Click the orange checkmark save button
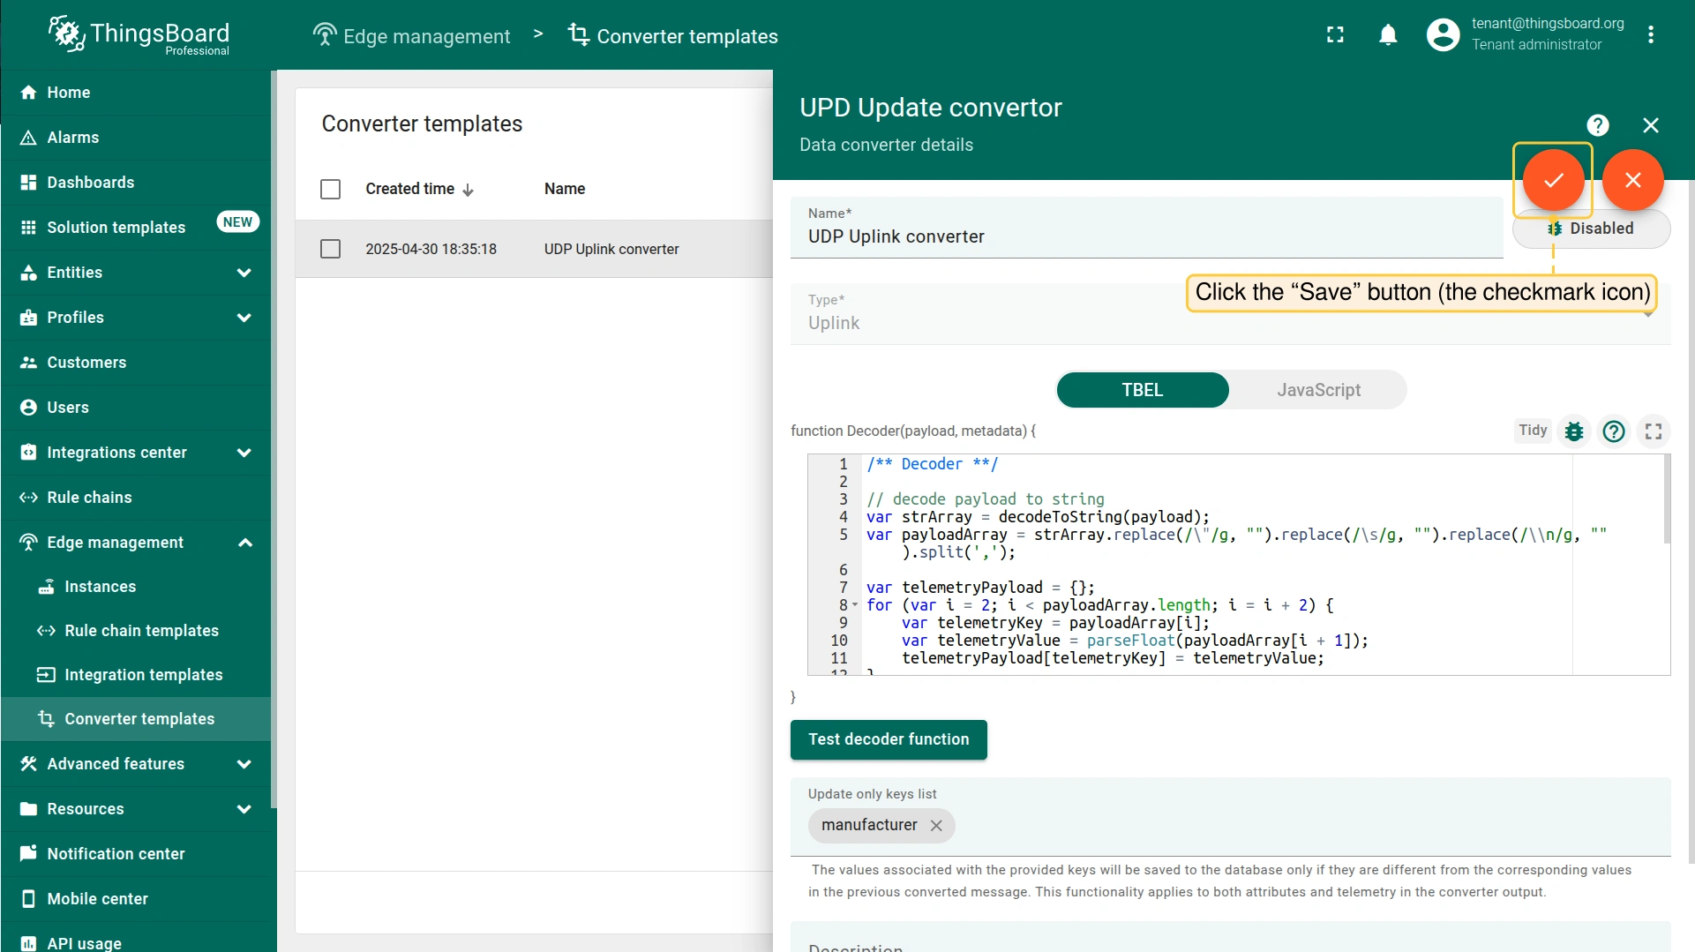Image resolution: width=1695 pixels, height=952 pixels. [1553, 180]
